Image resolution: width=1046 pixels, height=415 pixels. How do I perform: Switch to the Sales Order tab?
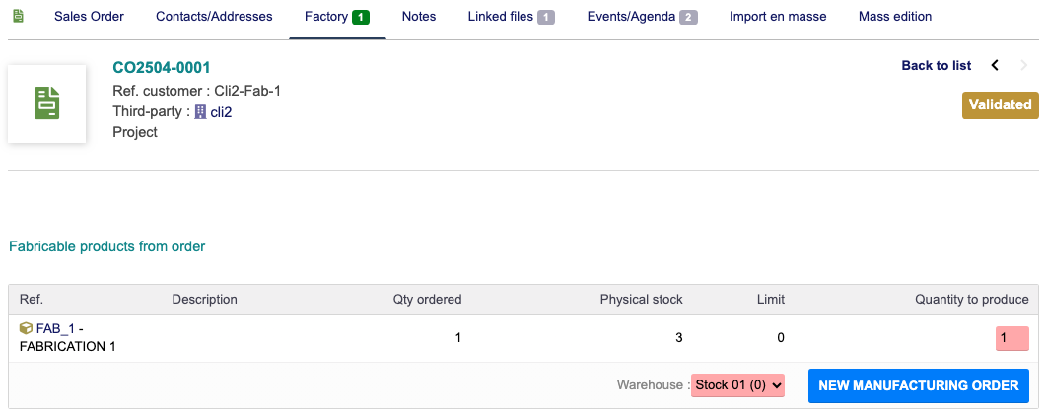(89, 16)
